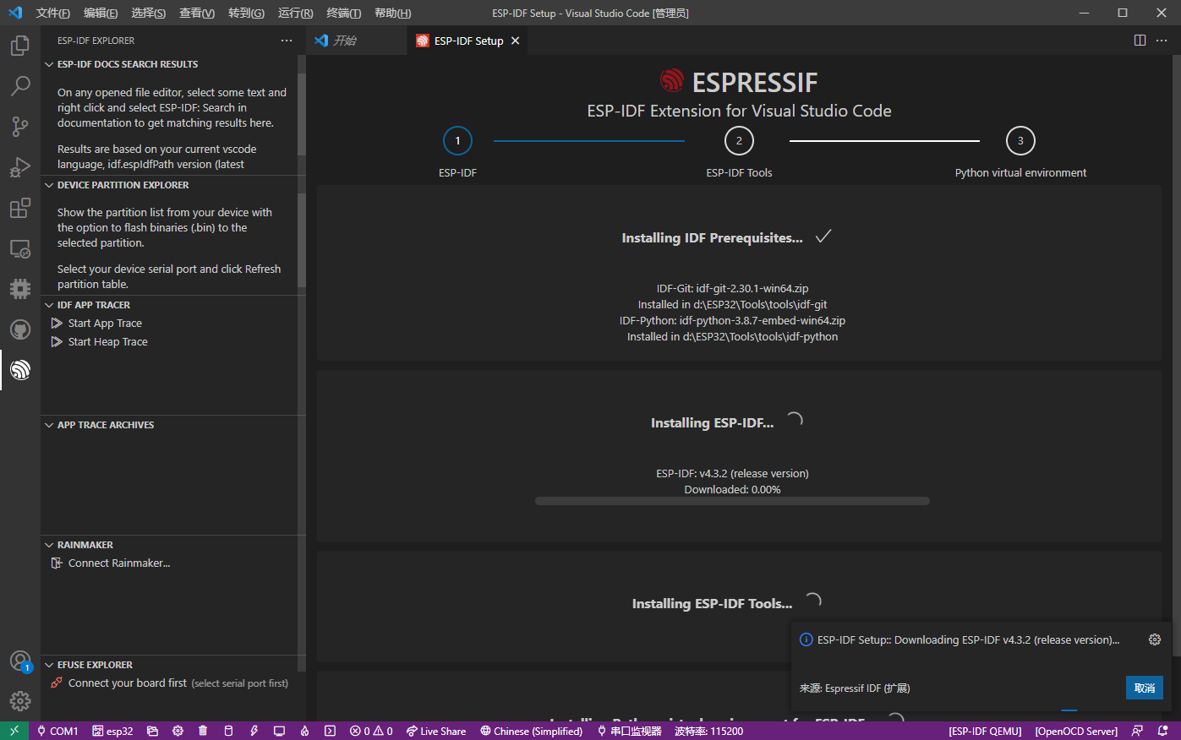Click Live Share in the status bar
The width and height of the screenshot is (1181, 740).
pyautogui.click(x=435, y=731)
